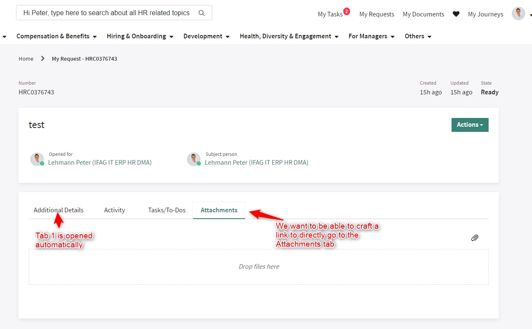Navigate to Home via breadcrumb

pyautogui.click(x=26, y=59)
